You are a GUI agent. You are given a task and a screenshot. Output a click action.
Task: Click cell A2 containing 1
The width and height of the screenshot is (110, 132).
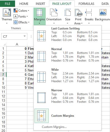pos(17,53)
